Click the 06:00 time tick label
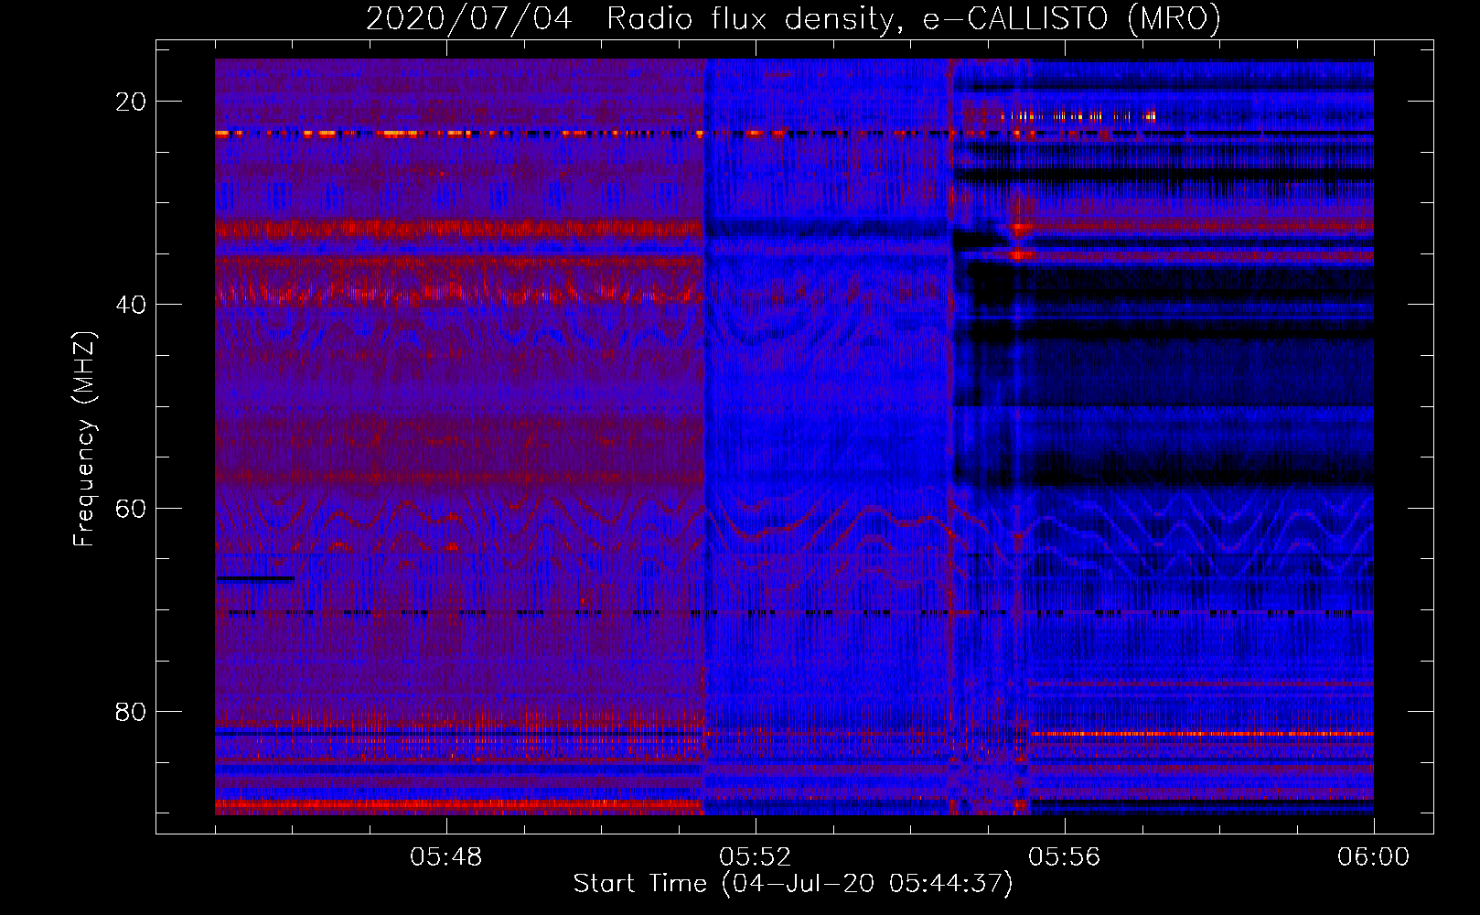Screen dimensions: 1480x915 tap(1373, 857)
